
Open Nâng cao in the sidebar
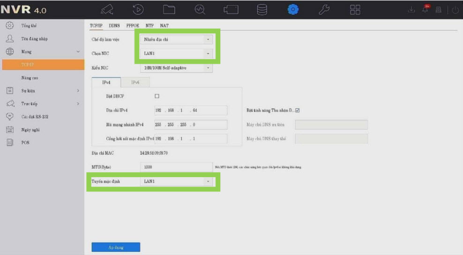(x=30, y=77)
